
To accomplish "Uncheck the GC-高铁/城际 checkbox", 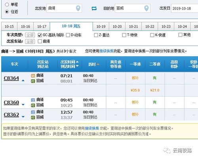I will click(x=40, y=35).
